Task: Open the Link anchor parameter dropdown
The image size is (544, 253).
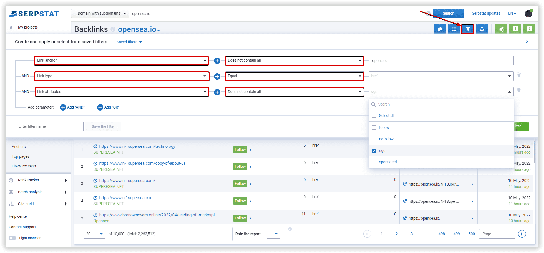Action: point(122,61)
